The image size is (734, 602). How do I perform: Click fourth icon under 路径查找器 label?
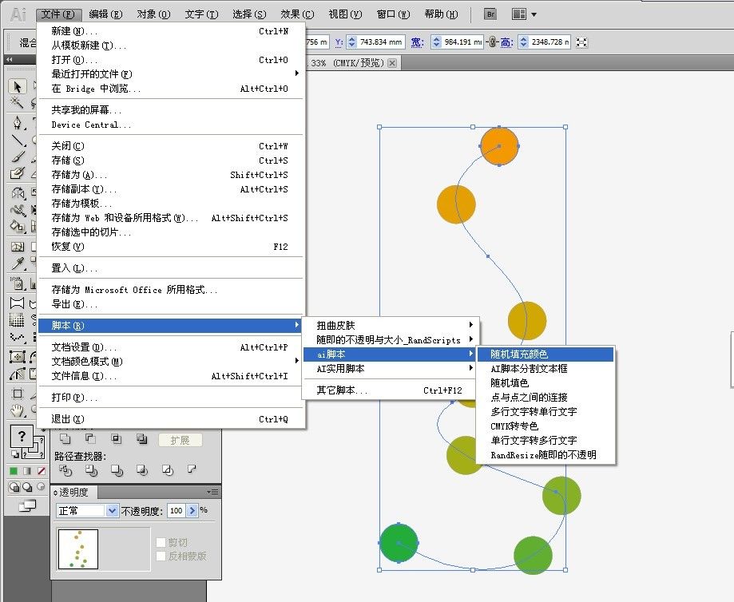[142, 470]
